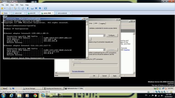Click the background window's left scroll arrow

[56, 73]
